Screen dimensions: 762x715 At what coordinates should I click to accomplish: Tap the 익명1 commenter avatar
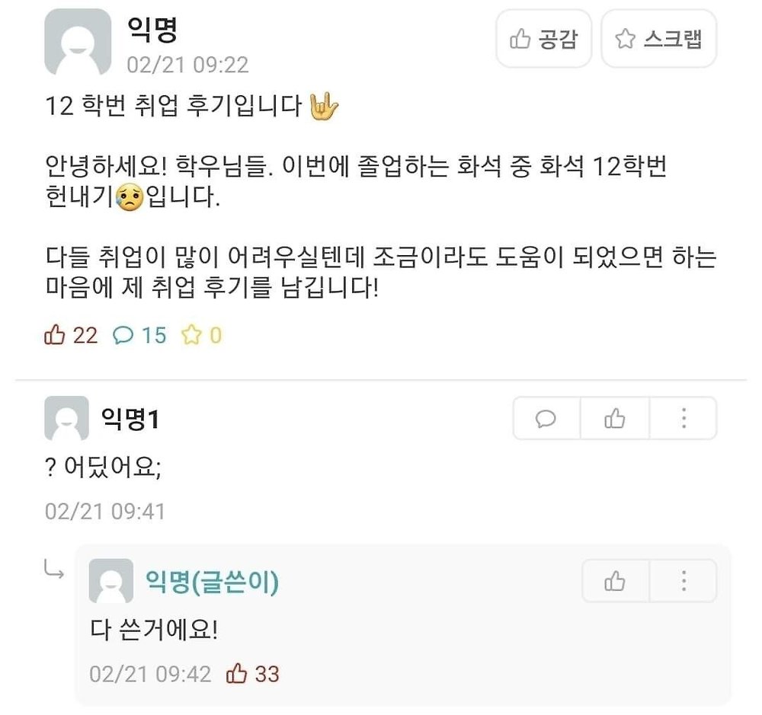click(x=67, y=418)
